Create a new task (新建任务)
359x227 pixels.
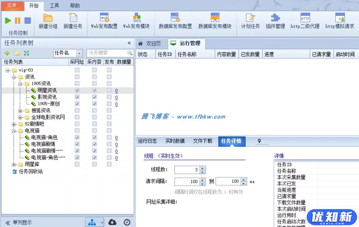pos(73,21)
